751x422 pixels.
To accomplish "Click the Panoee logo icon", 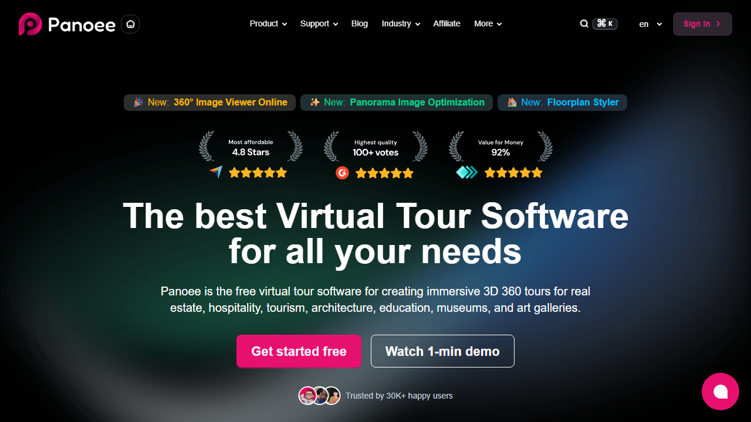I will click(x=30, y=24).
